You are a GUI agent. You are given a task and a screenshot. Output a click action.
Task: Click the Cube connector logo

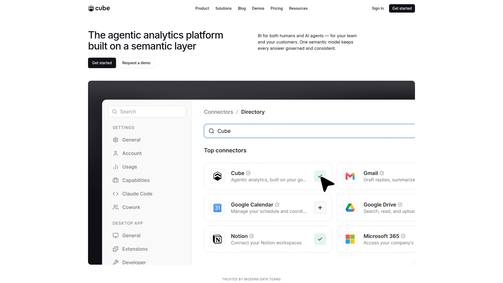(x=217, y=176)
